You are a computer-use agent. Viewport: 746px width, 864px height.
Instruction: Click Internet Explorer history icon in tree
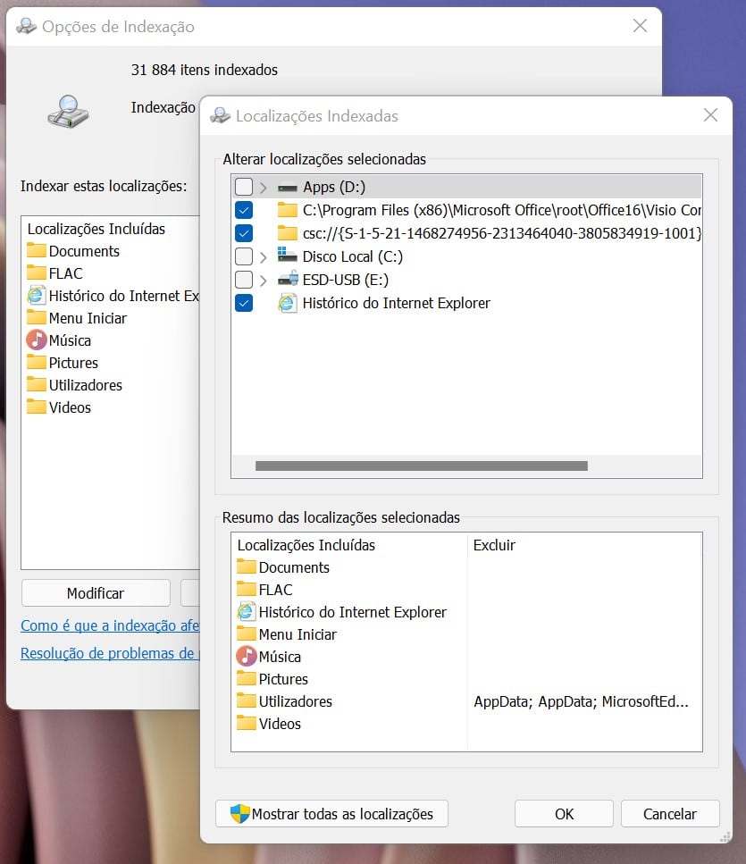[x=287, y=303]
